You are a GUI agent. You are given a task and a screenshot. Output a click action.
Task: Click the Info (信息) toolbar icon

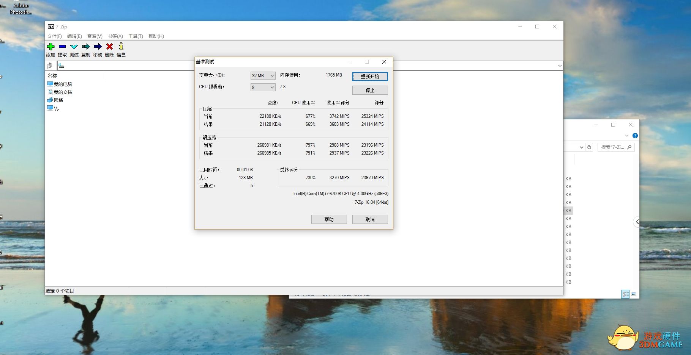[x=121, y=47]
